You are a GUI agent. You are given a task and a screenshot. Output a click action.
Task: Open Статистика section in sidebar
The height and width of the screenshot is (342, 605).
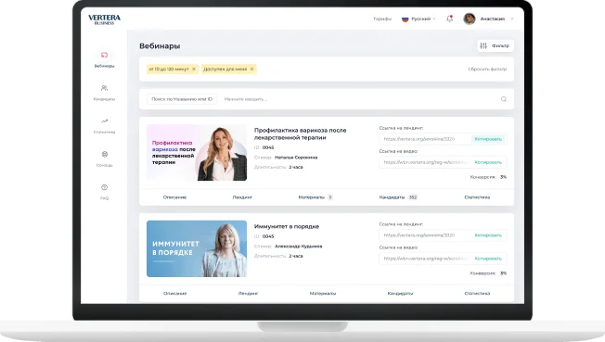pos(104,126)
